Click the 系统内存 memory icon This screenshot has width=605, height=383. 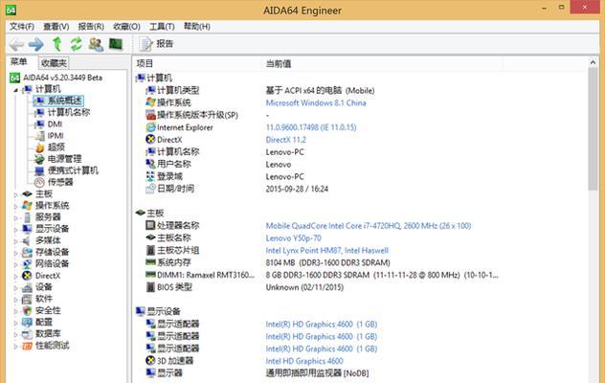pyautogui.click(x=150, y=262)
